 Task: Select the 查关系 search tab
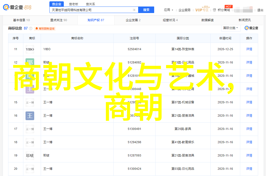click(90, 4)
